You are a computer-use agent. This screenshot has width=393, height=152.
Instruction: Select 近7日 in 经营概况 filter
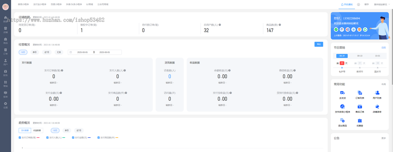[47, 52]
